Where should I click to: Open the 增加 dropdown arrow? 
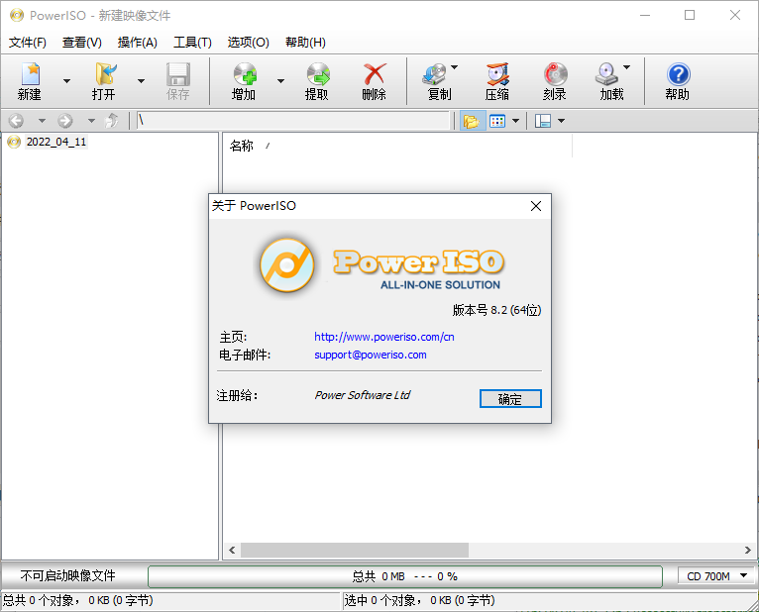[280, 81]
